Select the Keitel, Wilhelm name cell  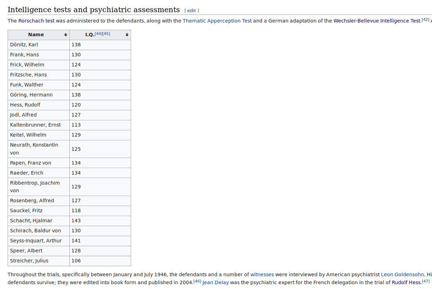point(39,135)
